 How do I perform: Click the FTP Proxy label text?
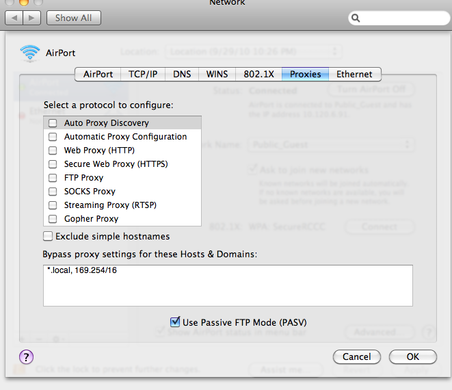[x=83, y=178]
